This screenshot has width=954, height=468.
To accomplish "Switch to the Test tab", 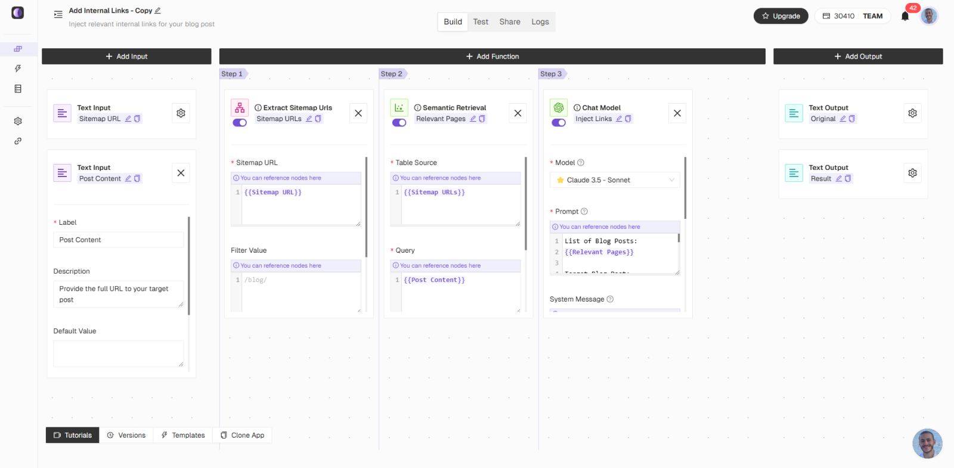I will click(481, 22).
